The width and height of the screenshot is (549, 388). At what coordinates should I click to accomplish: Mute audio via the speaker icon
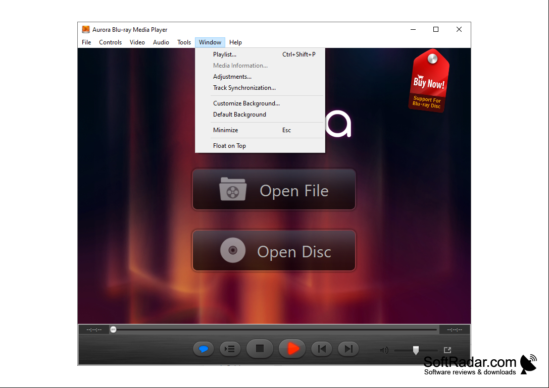tap(384, 350)
